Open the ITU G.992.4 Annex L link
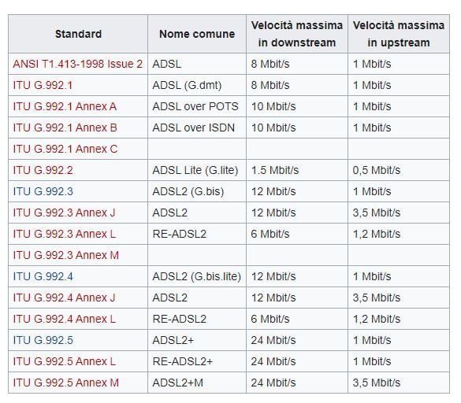This screenshot has width=461, height=403. pos(65,319)
